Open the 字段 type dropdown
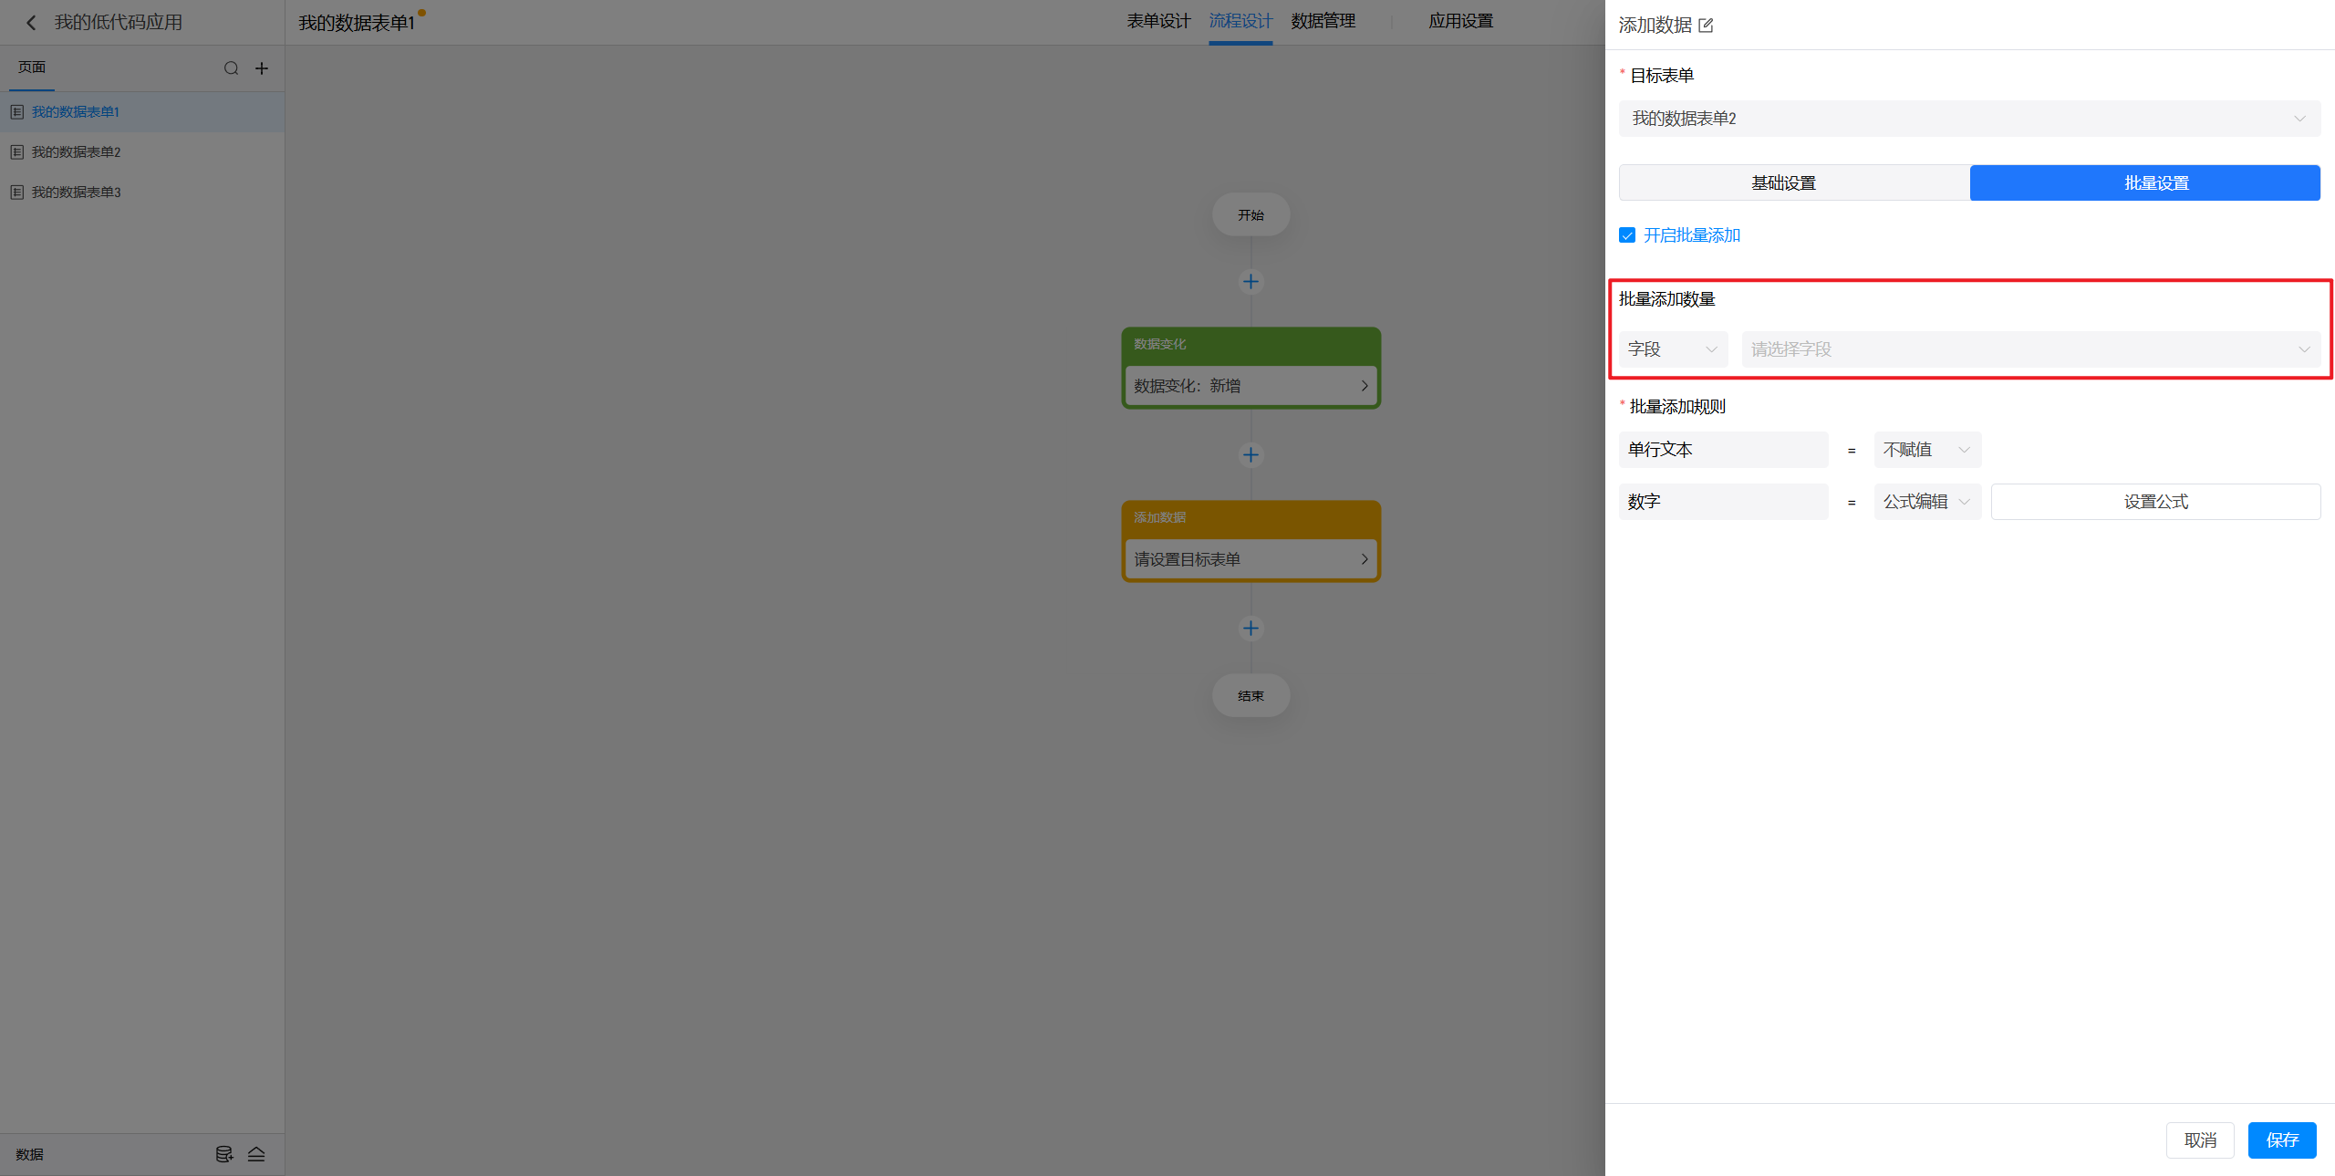Screen dimensions: 2335x1176 pyautogui.click(x=1672, y=349)
